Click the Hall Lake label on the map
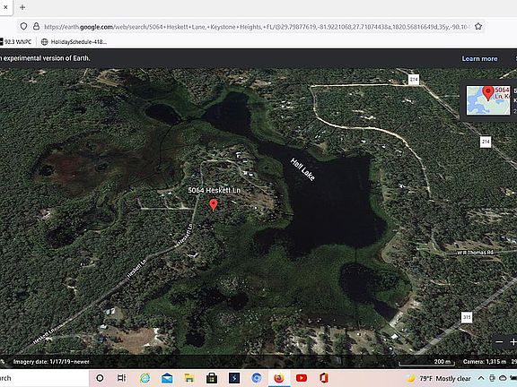517x387 pixels. [302, 169]
